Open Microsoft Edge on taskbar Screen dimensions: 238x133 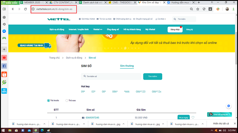[42, 130]
